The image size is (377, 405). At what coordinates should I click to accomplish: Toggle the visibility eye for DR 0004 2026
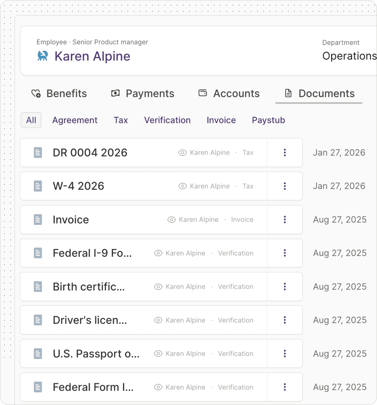tap(183, 153)
